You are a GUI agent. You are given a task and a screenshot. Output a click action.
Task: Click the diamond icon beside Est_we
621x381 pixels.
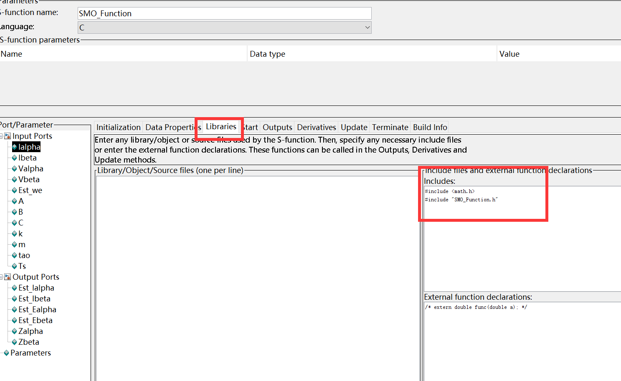coord(15,190)
